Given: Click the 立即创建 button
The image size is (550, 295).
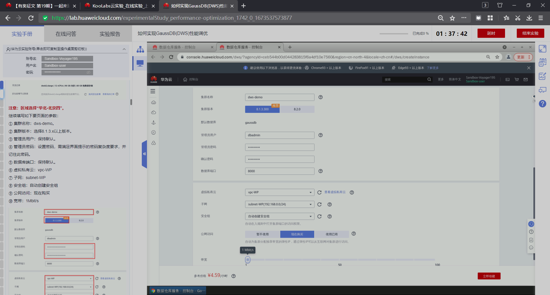Looking at the screenshot, I should pos(489,276).
